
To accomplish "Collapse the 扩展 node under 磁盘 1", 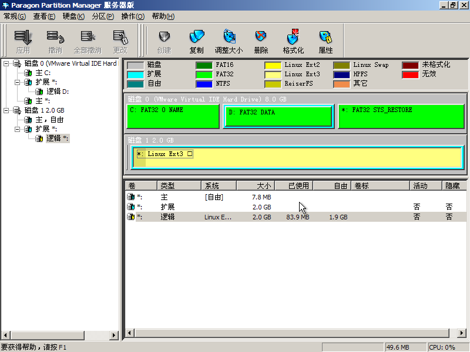I will 17,129.
